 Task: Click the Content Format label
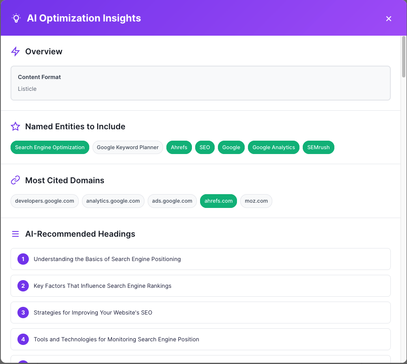pos(39,77)
